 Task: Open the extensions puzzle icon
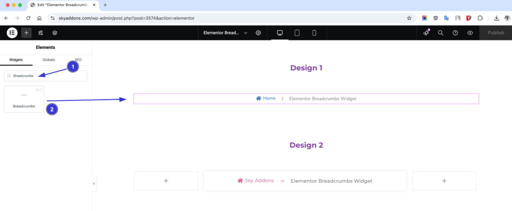[x=480, y=18]
